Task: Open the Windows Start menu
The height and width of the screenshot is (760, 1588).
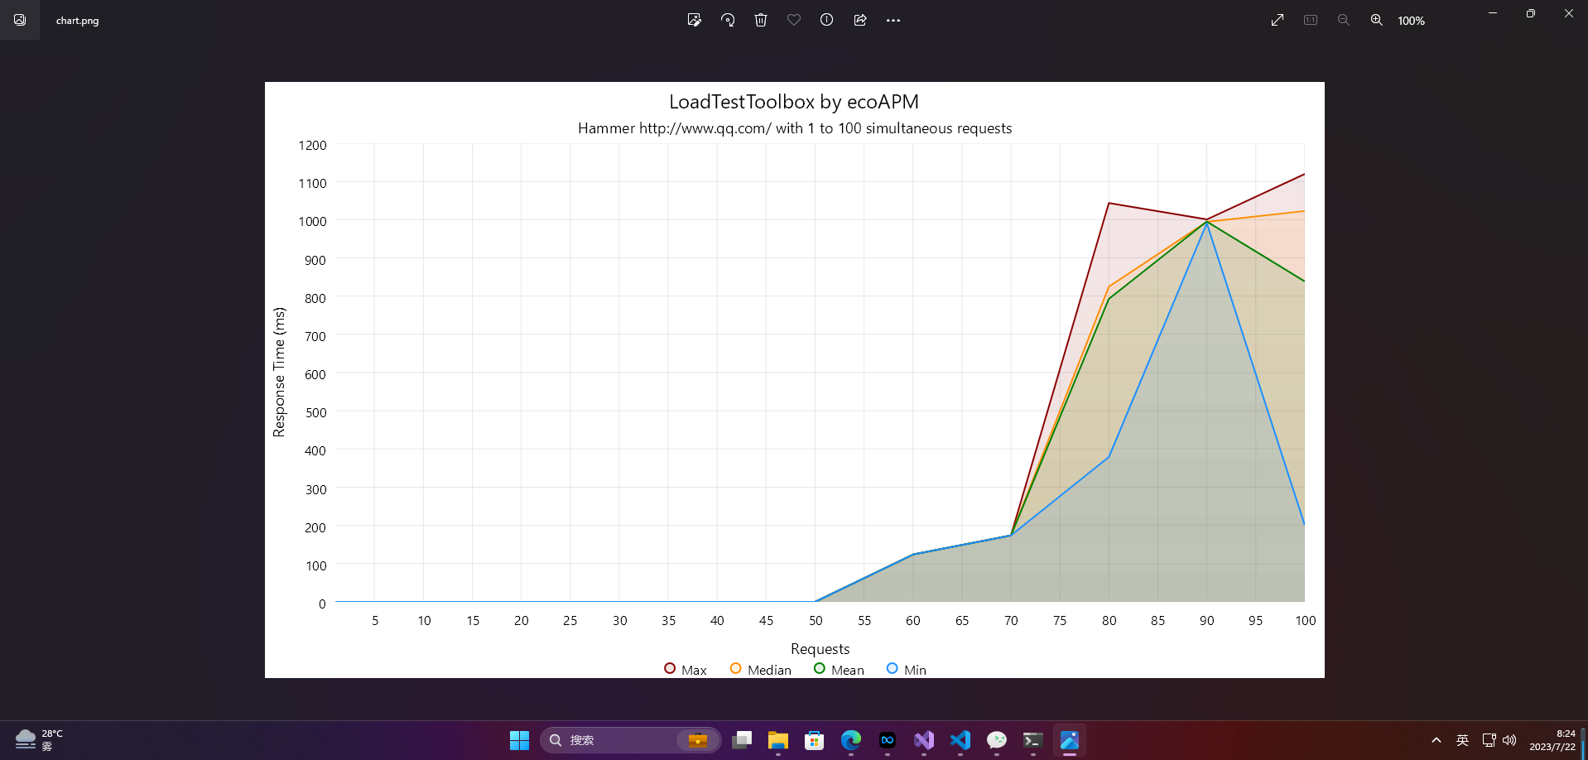Action: point(520,740)
